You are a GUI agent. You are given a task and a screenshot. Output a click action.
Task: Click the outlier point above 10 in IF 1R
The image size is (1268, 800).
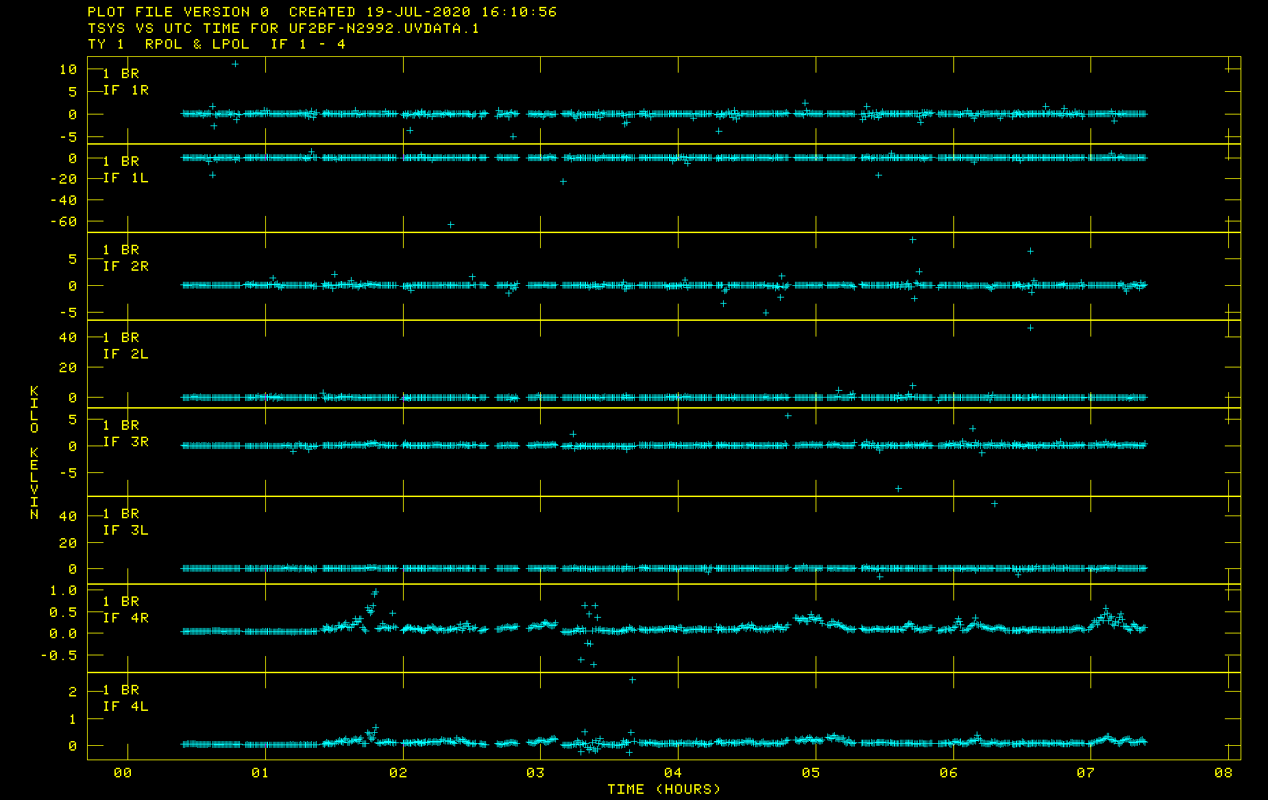pos(235,64)
